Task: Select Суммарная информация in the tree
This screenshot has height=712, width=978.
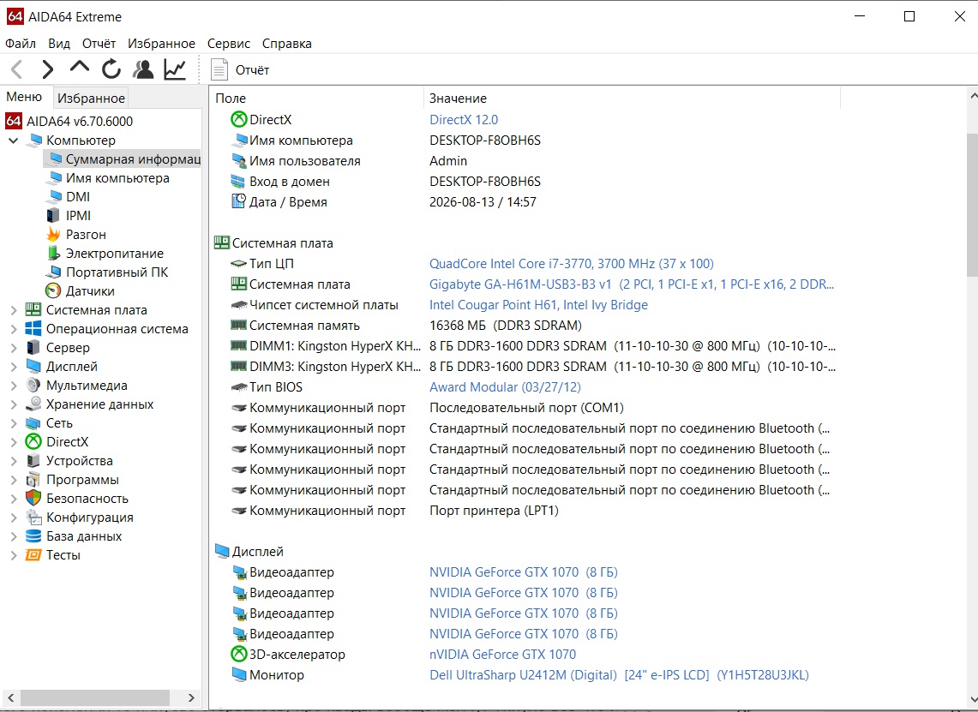Action: click(123, 159)
